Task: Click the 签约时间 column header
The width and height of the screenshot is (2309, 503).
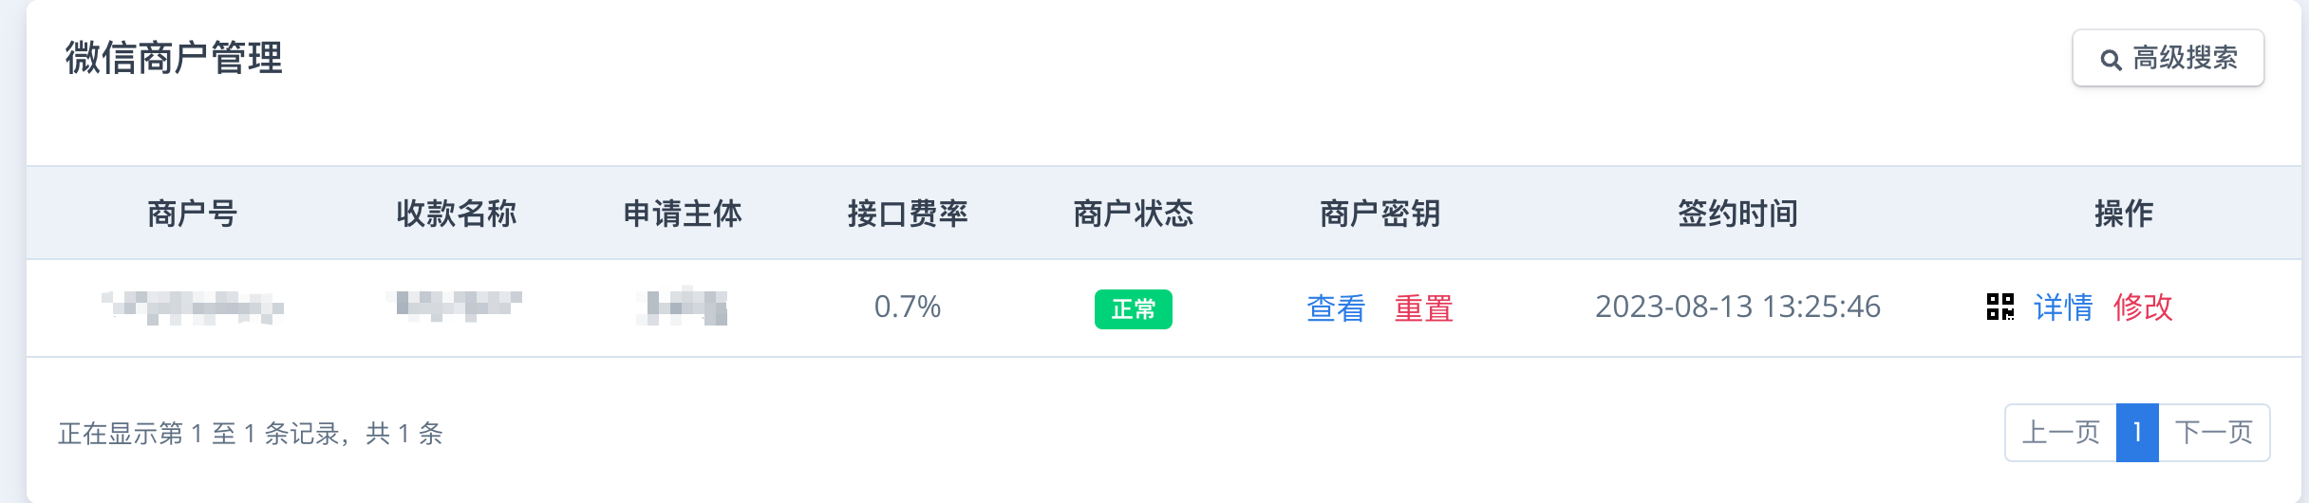Action: click(1737, 214)
